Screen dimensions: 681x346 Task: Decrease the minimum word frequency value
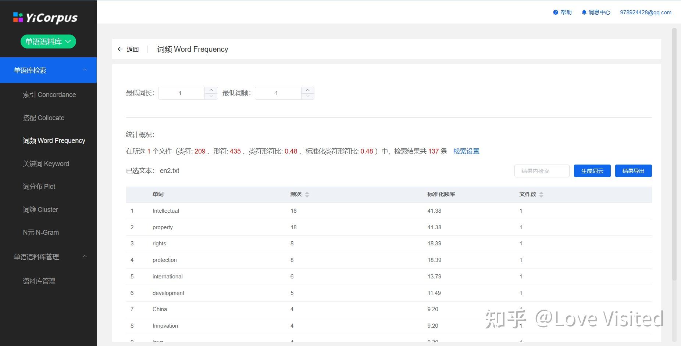pos(308,96)
